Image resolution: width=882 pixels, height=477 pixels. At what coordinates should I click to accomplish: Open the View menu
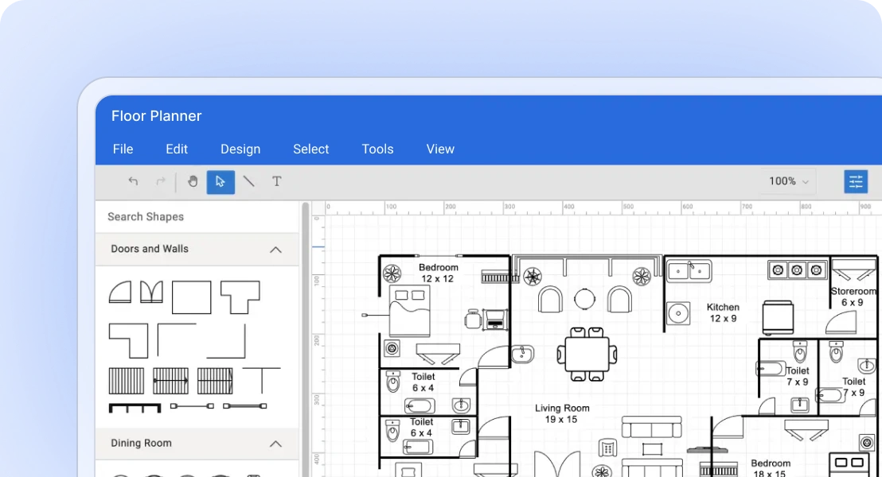pos(440,149)
